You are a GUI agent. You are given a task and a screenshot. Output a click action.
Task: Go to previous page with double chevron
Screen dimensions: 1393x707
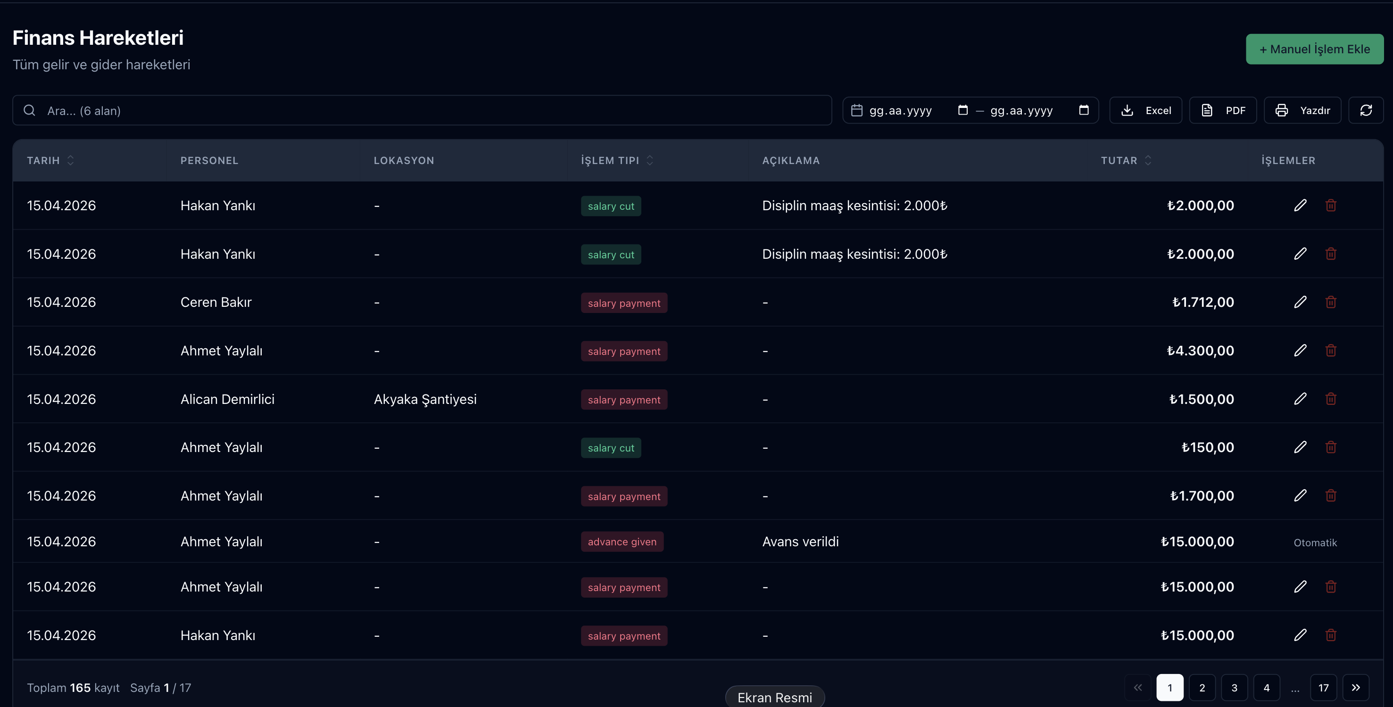[1138, 688]
